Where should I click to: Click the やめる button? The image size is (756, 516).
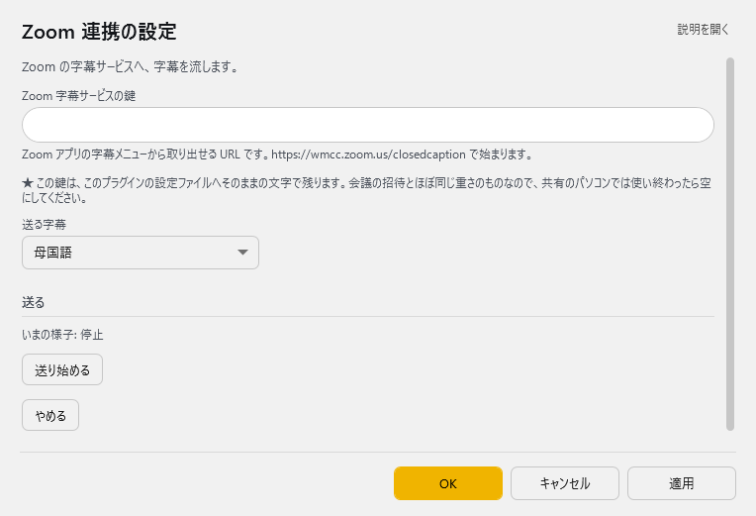(x=50, y=415)
